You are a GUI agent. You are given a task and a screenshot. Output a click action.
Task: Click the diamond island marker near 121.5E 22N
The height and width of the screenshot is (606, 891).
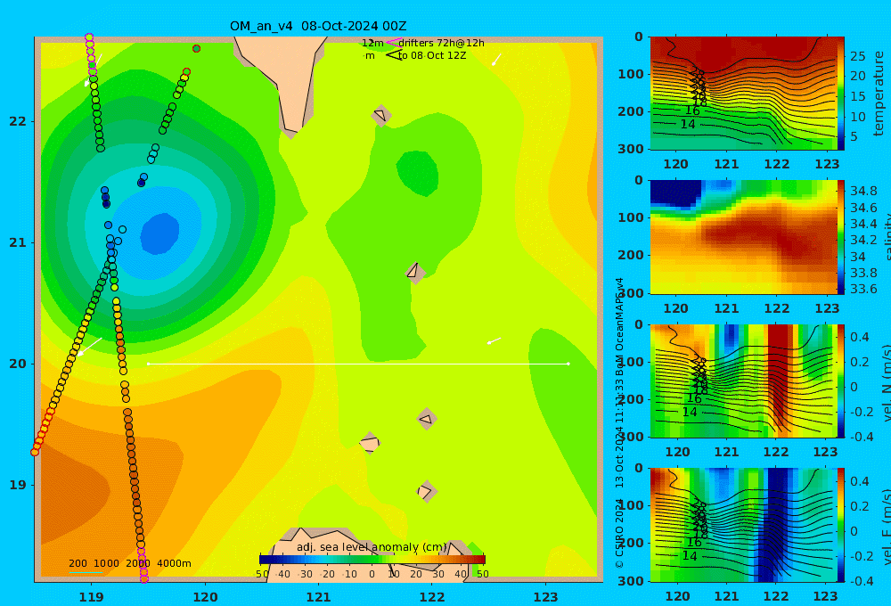point(381,115)
